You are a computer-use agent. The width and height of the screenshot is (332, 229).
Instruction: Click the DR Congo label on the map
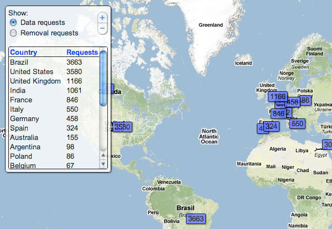coord(309,197)
